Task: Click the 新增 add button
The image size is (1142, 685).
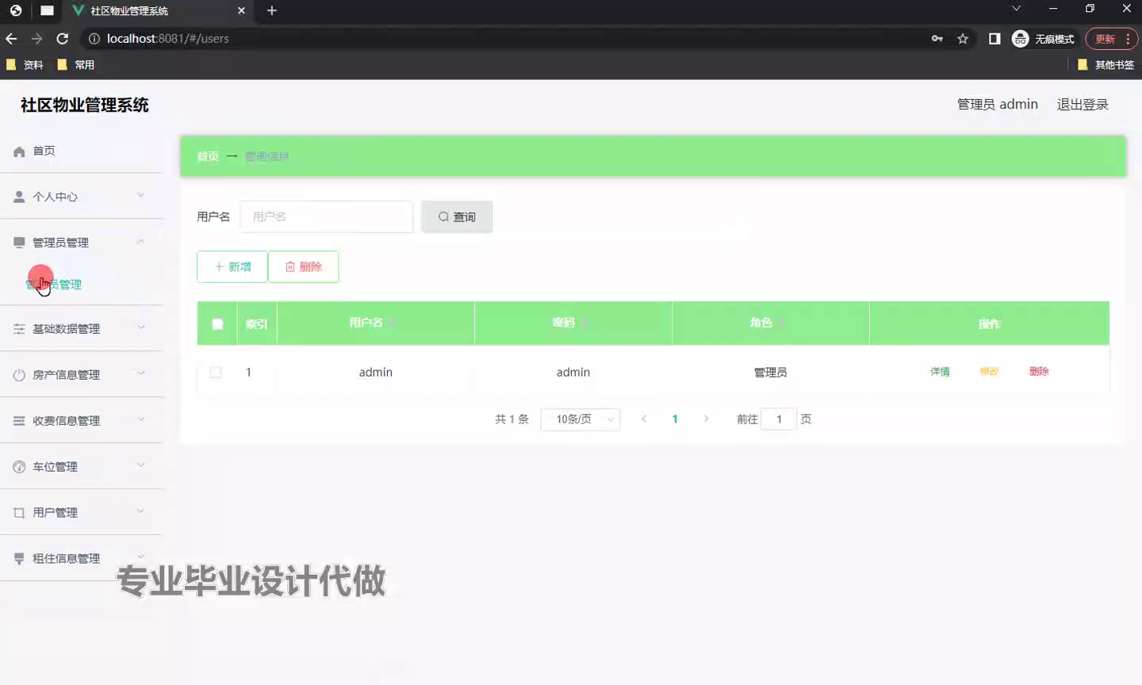Action: [x=232, y=266]
